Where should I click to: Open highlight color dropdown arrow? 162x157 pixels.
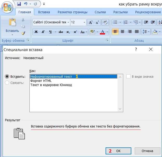[x=97, y=32]
